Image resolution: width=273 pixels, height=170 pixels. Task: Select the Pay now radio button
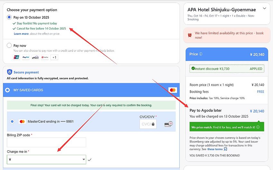pos(9,45)
